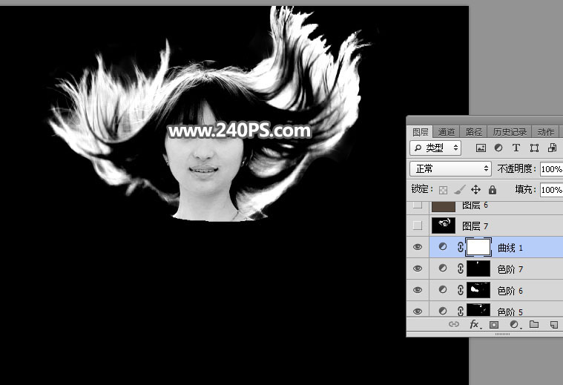Click the shape layer filter icon
Screen dimensions: 563x385
[534, 148]
